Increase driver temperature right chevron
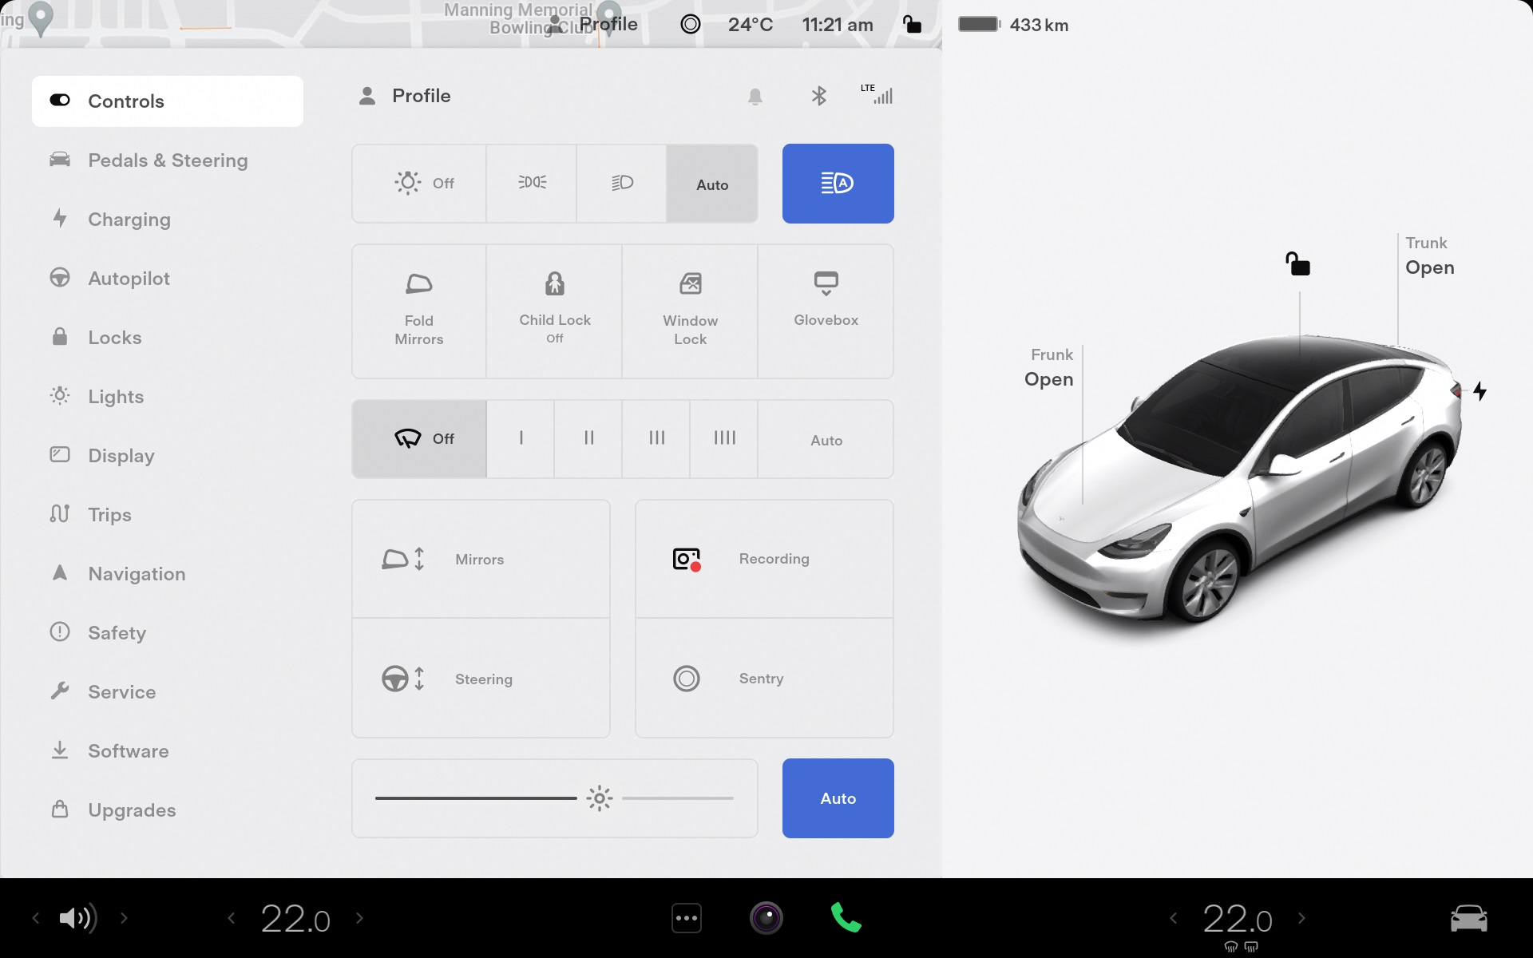Viewport: 1533px width, 958px height. [x=359, y=918]
